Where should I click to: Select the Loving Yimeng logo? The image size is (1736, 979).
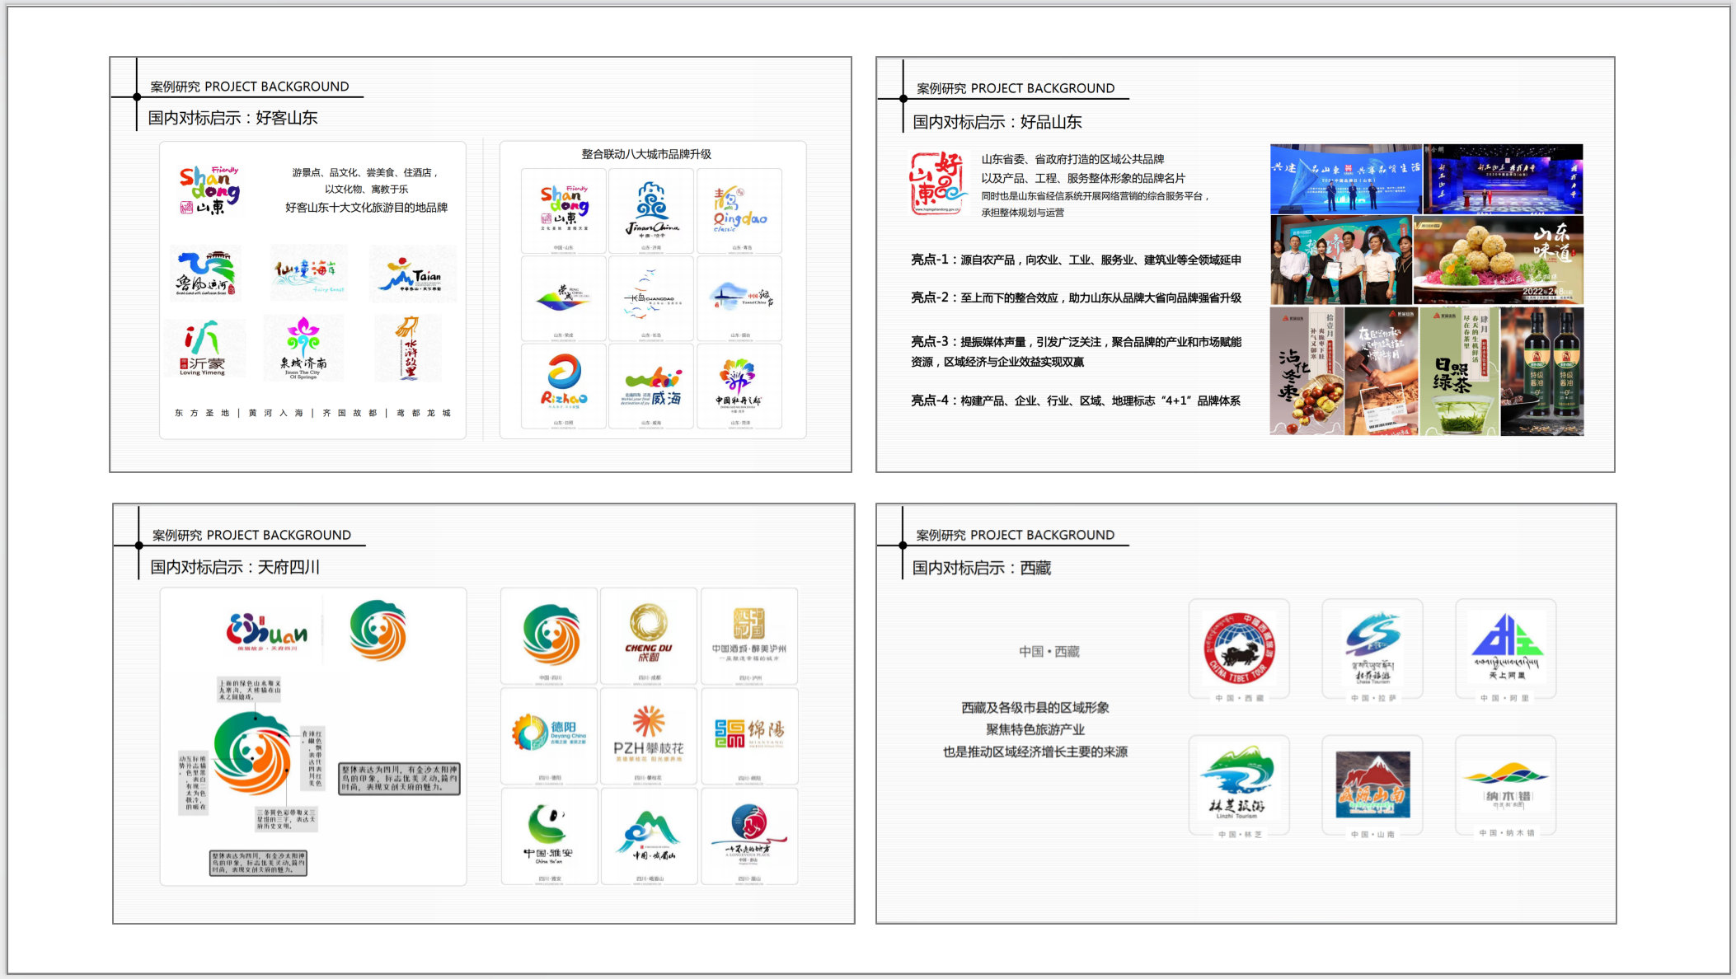click(x=203, y=348)
